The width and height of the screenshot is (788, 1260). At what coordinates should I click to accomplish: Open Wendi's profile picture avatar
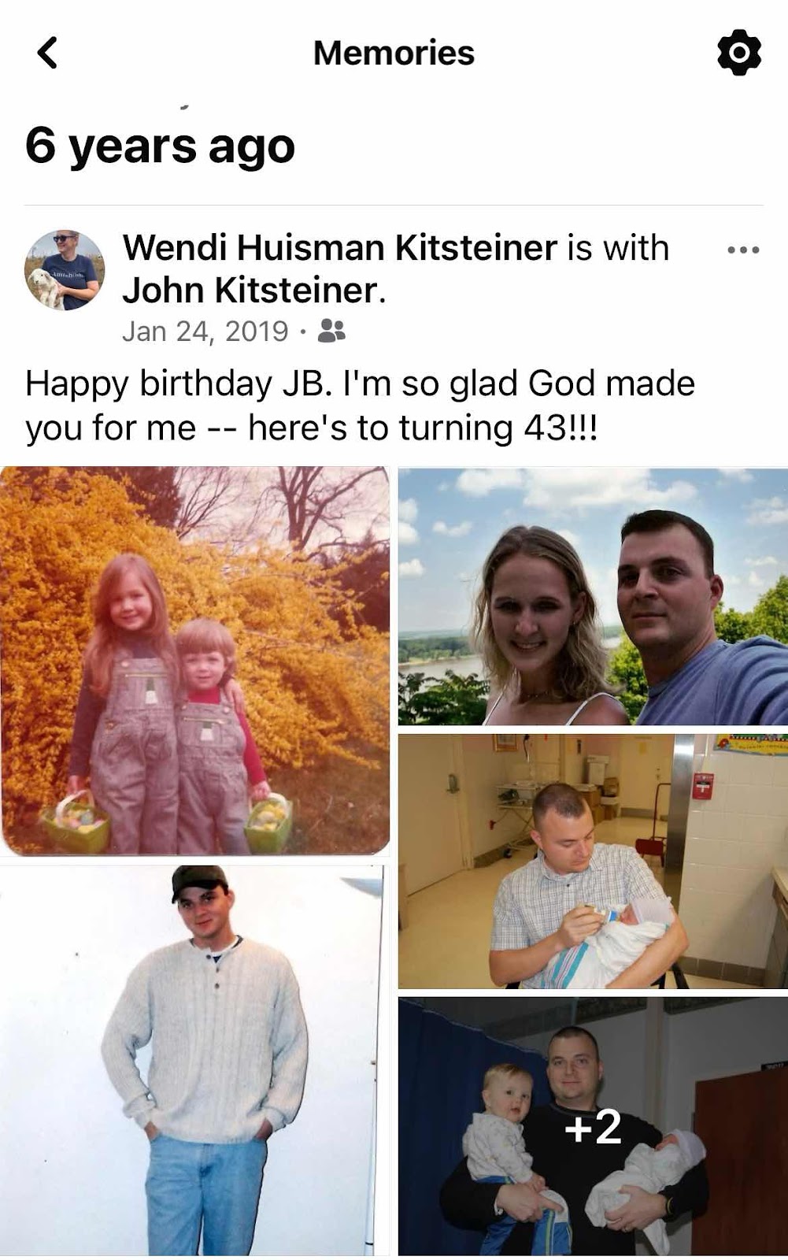pos(65,270)
